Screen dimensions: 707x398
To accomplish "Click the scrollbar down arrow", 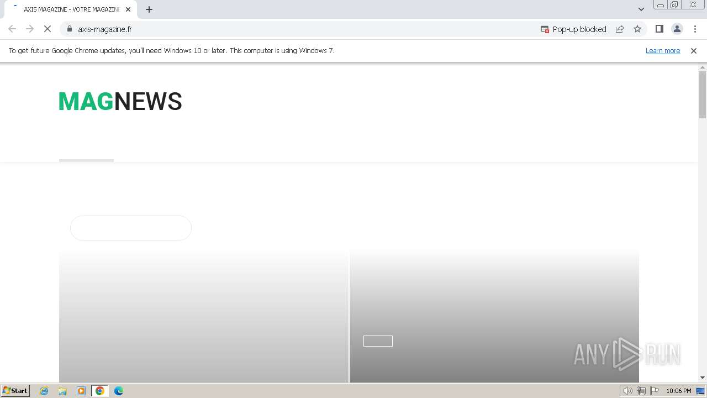I will coord(703,378).
